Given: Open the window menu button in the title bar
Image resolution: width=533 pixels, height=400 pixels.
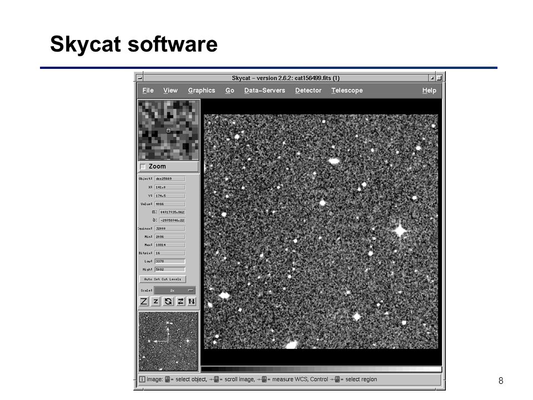Looking at the screenshot, I should click(x=139, y=78).
